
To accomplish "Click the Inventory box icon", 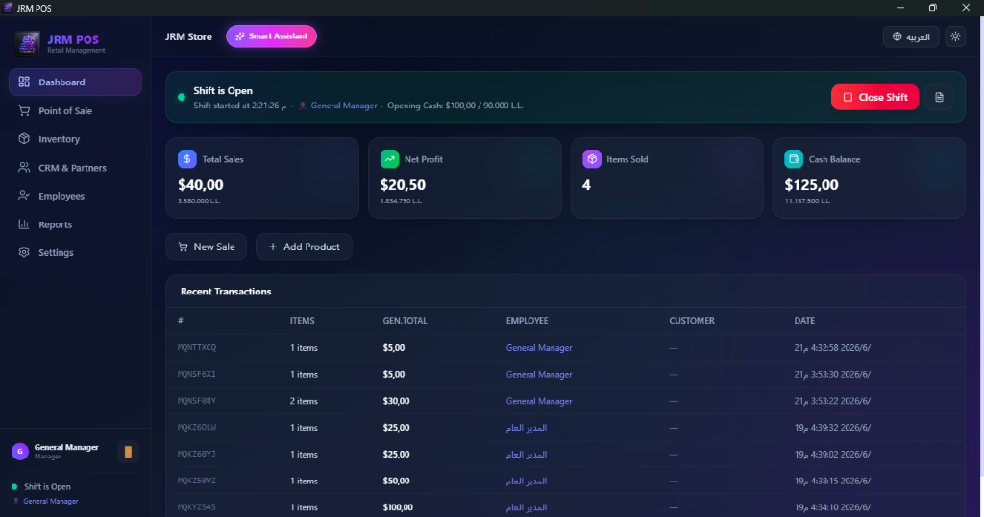I will pos(24,138).
